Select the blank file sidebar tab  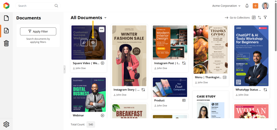pos(6,18)
